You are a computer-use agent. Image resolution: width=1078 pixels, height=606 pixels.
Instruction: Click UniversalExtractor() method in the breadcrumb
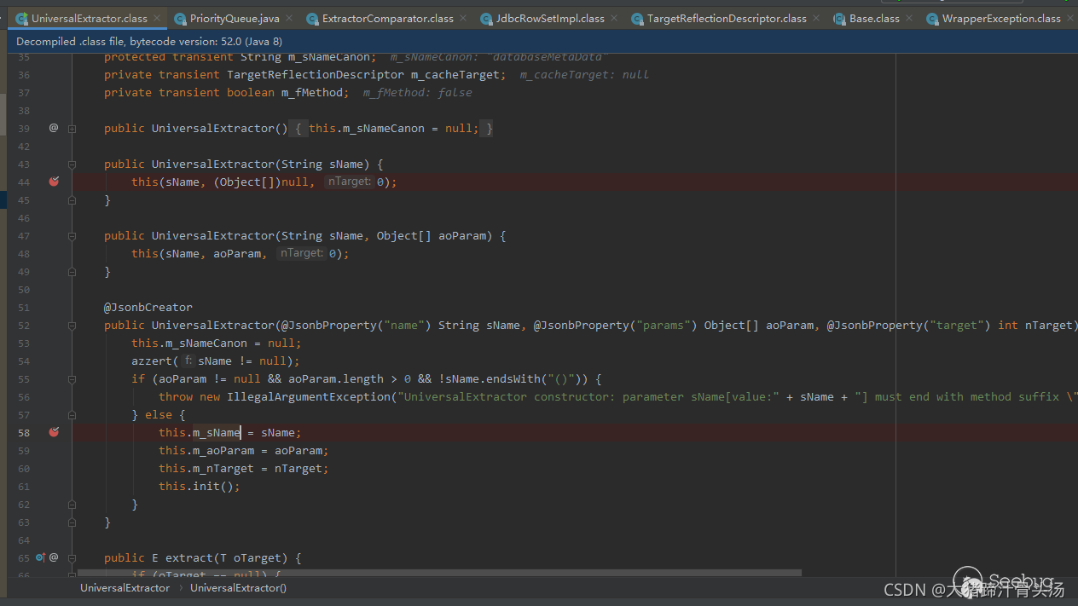point(238,588)
